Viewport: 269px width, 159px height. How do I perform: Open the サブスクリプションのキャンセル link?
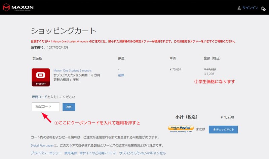click(x=142, y=153)
